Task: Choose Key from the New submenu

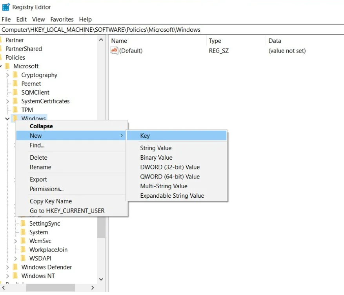Action: [x=145, y=135]
